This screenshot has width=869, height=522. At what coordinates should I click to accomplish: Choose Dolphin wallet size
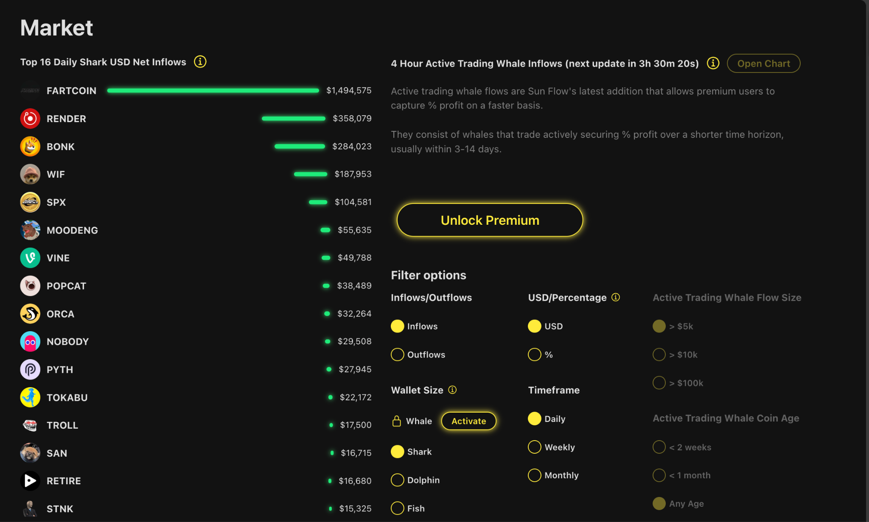click(x=398, y=480)
